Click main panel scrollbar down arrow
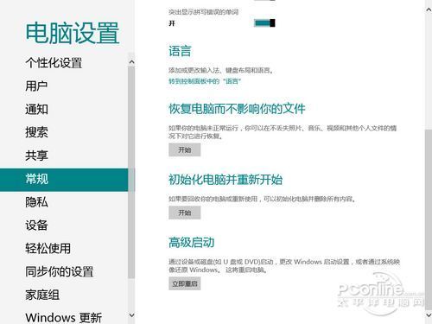The width and height of the screenshot is (432, 324). click(x=429, y=315)
